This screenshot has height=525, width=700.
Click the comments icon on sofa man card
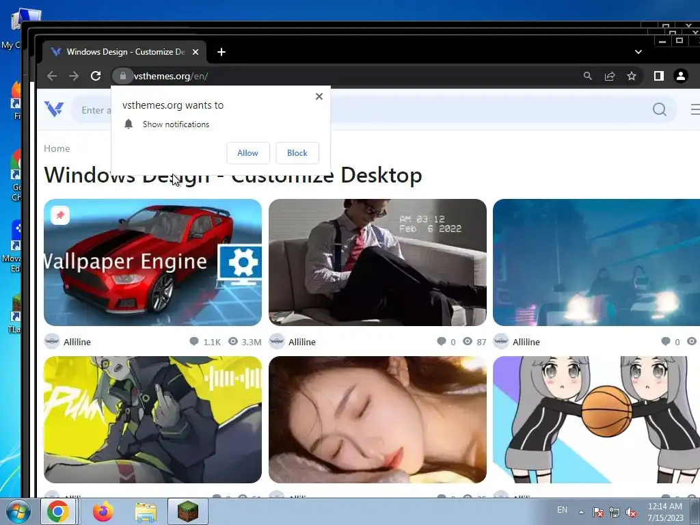[441, 342]
